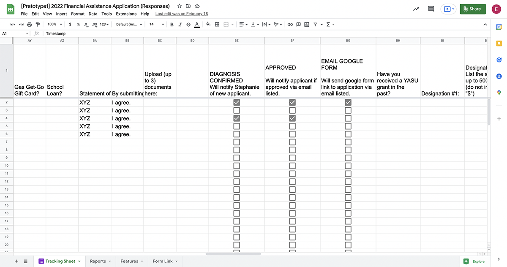
Task: Click the Explore button
Action: pos(474,261)
